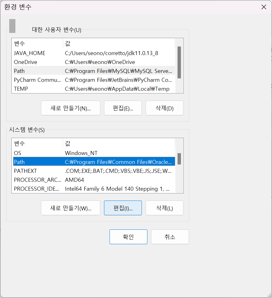Viewport: 272px width, 298px height.
Task: Click the user variables 변수 column header
Action: coord(38,44)
